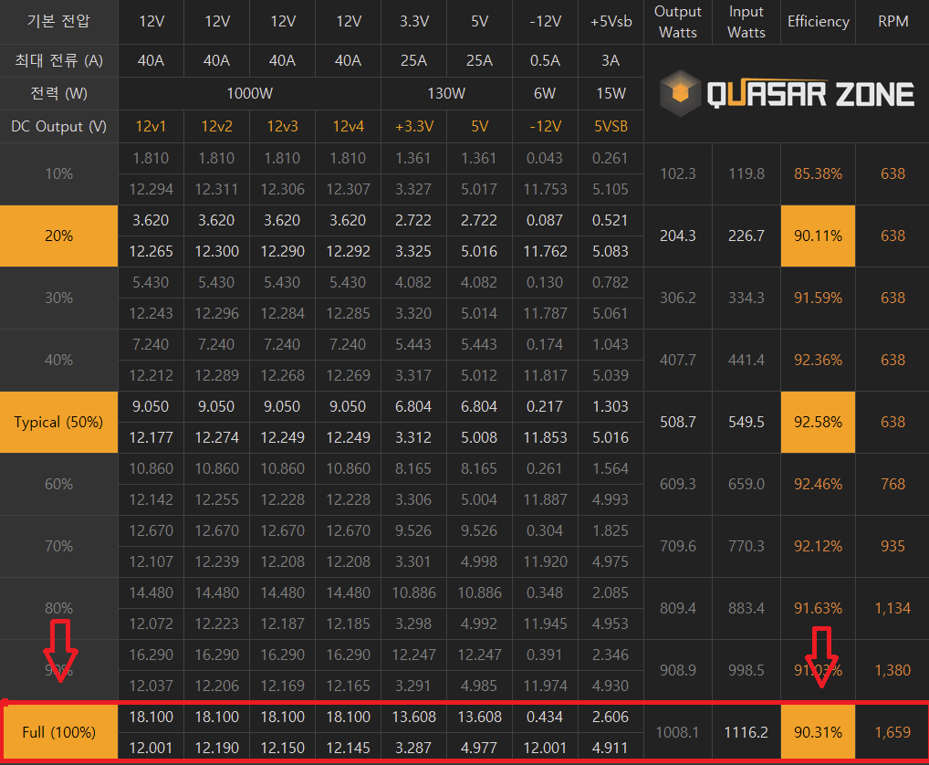Screen dimensions: 929x765
Task: Click the '119.8' input watts value
Action: point(746,173)
